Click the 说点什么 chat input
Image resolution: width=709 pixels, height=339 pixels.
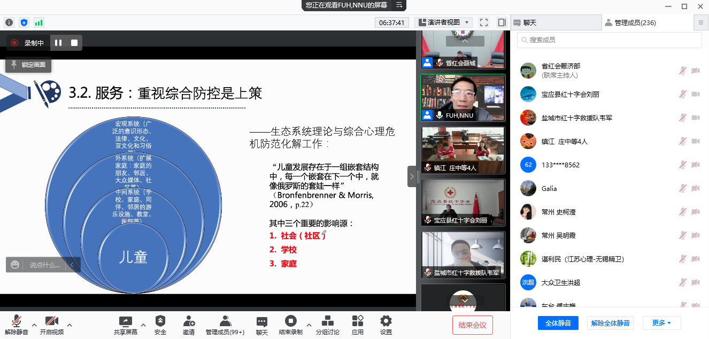(x=45, y=265)
